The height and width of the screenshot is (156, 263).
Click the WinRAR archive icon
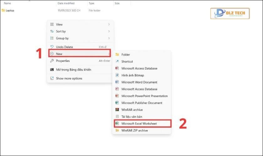117,110
